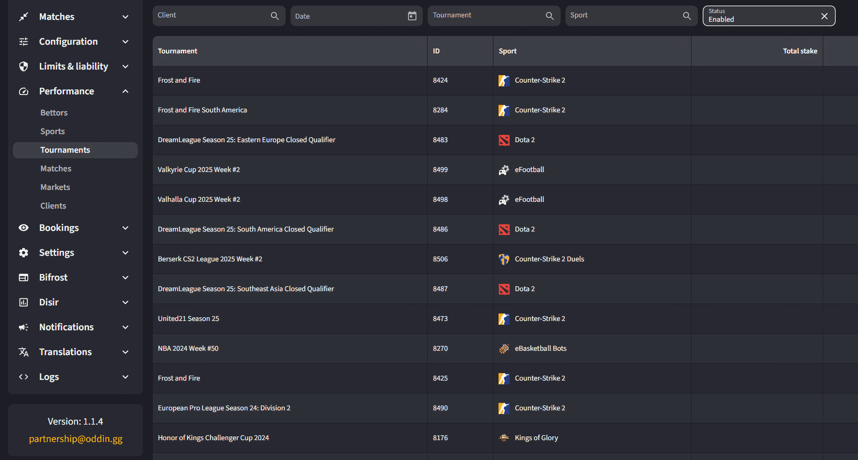Select Clients in the Performance submenu
Image resolution: width=858 pixels, height=460 pixels.
(x=53, y=206)
